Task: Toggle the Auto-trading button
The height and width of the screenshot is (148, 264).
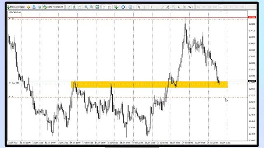Action: [x=54, y=7]
